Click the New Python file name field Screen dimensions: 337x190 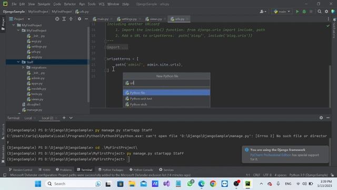tap(166, 83)
